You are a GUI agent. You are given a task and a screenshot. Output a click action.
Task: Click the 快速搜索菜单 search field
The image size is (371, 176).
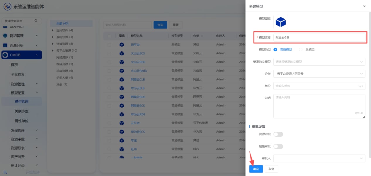(22, 21)
